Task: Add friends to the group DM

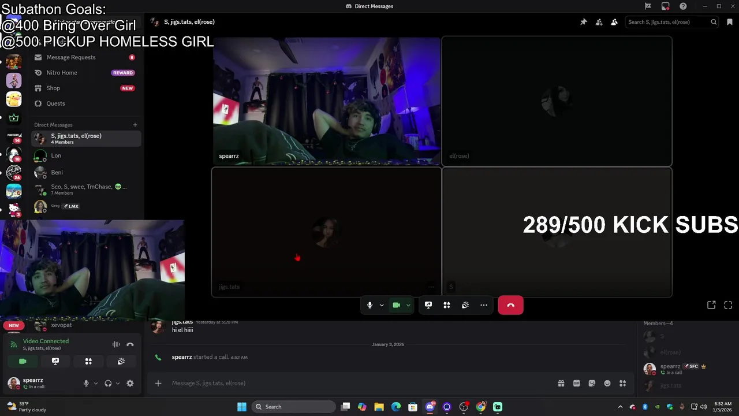Action: [x=599, y=22]
